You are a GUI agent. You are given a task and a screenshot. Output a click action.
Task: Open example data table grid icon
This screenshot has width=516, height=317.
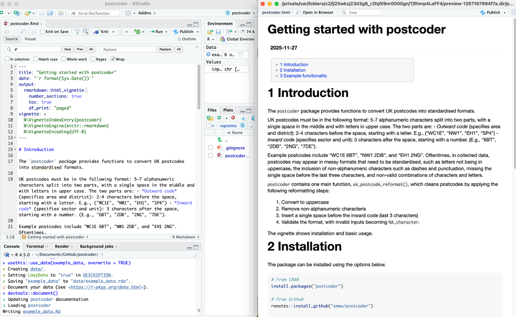240,54
